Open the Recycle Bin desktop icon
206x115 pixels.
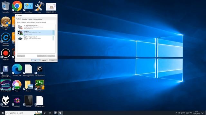[x=6, y=7]
